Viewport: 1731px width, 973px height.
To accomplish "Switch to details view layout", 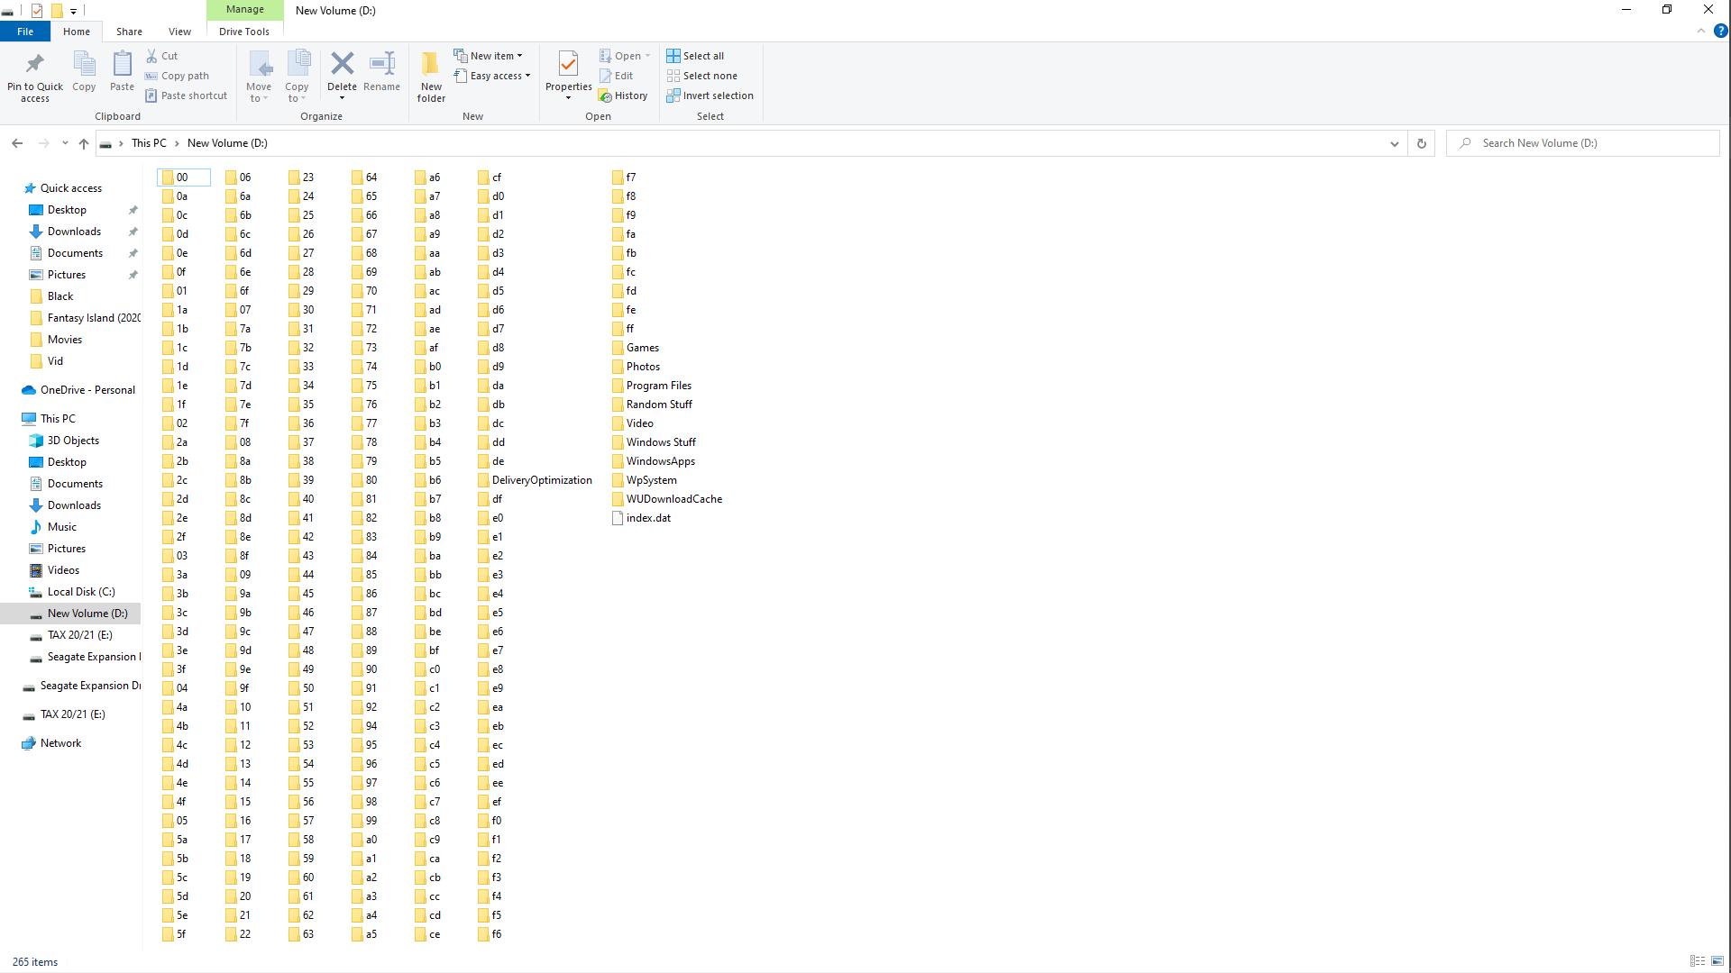I will (1698, 961).
